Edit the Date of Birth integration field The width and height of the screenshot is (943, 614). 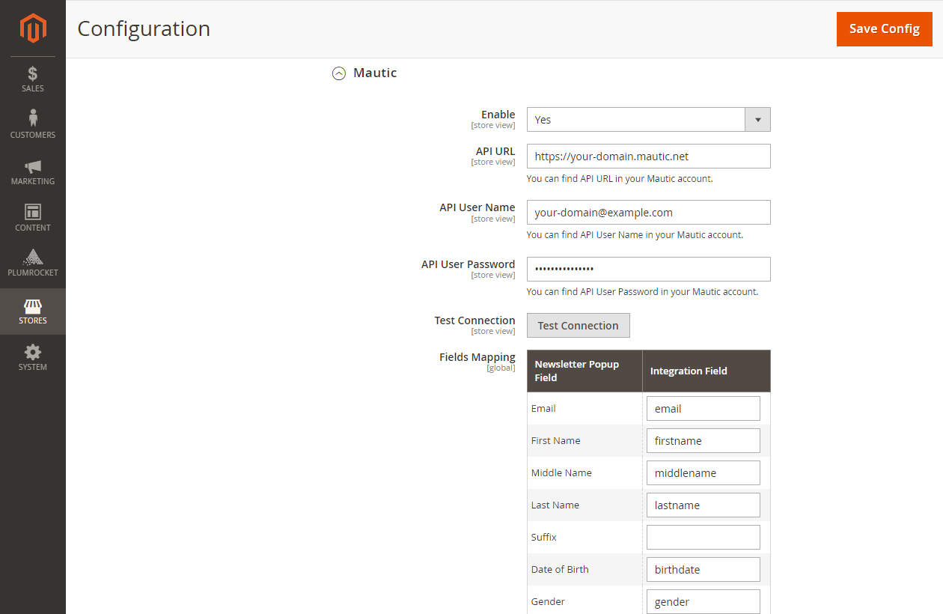703,570
